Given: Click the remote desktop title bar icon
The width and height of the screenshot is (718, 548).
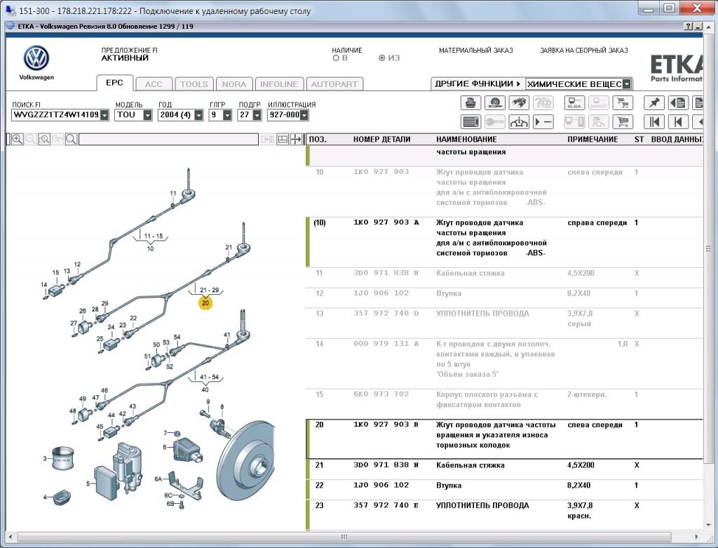Looking at the screenshot, I should tap(9, 10).
